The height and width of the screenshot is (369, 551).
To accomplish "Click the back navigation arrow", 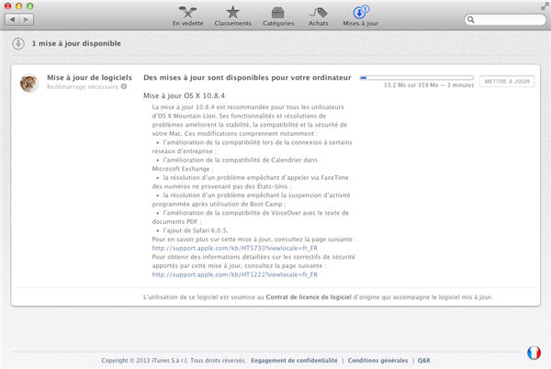I will pyautogui.click(x=12, y=19).
